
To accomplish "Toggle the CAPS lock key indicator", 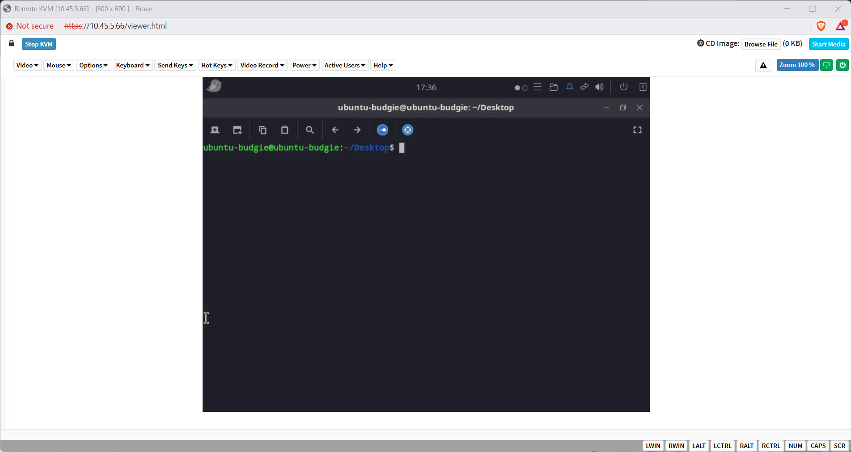I will tap(818, 446).
